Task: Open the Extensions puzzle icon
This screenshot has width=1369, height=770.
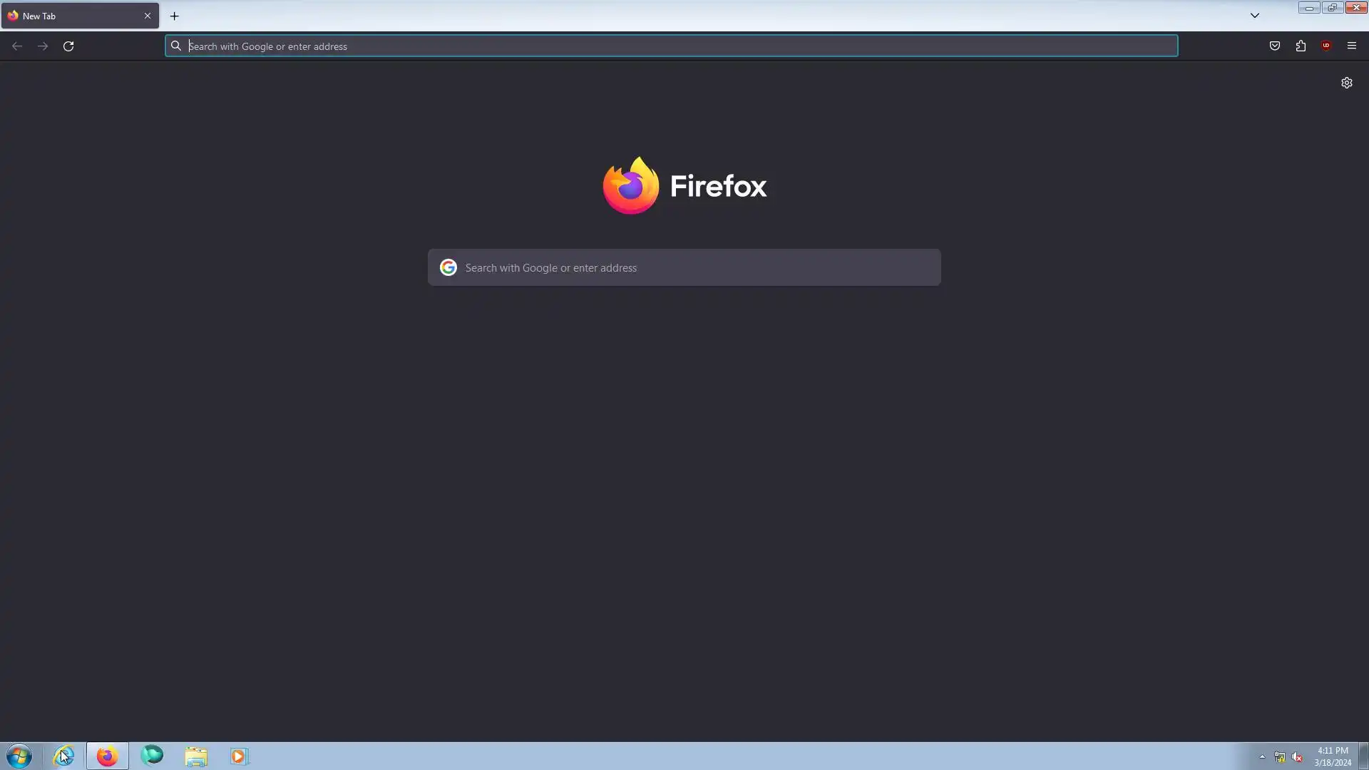Action: pyautogui.click(x=1301, y=46)
